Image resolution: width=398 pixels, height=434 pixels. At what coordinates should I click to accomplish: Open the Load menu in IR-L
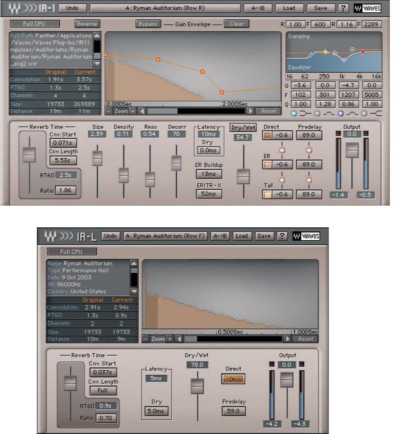242,236
